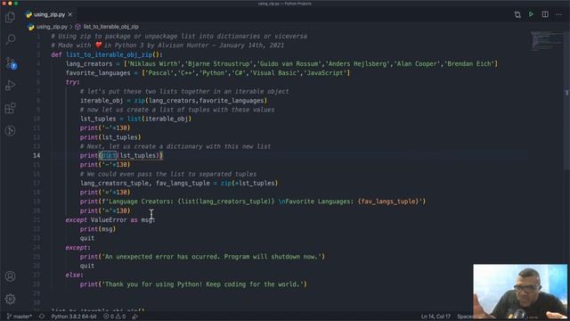Click the code minimap overview
The height and width of the screenshot is (321, 570).
click(x=546, y=41)
